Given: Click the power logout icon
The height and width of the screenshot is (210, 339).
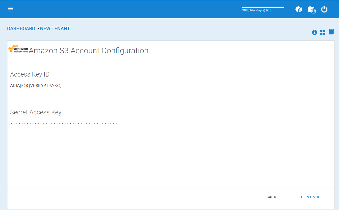Looking at the screenshot, I should [x=324, y=10].
